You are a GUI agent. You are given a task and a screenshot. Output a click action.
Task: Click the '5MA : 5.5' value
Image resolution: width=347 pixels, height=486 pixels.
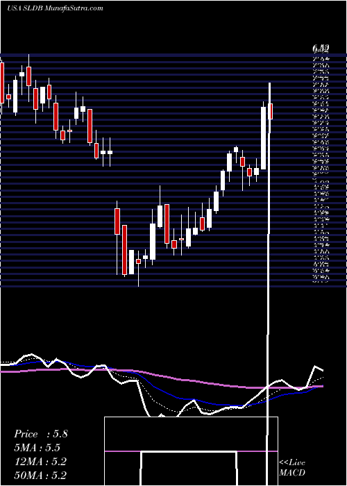tap(37, 448)
